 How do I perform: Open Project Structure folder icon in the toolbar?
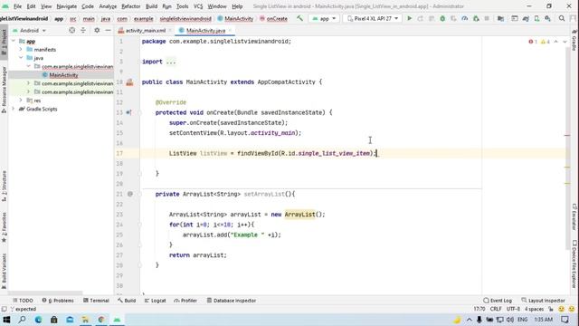500,18
